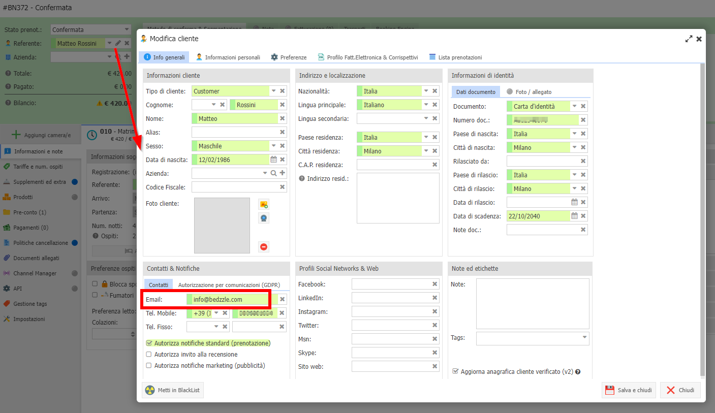Image resolution: width=715 pixels, height=413 pixels.
Task: Open the Tipo di cliente dropdown
Action: tap(273, 91)
